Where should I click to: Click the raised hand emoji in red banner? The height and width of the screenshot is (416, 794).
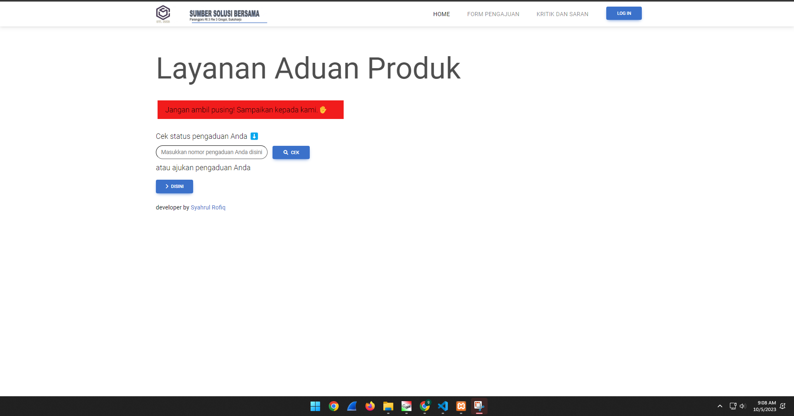(323, 110)
